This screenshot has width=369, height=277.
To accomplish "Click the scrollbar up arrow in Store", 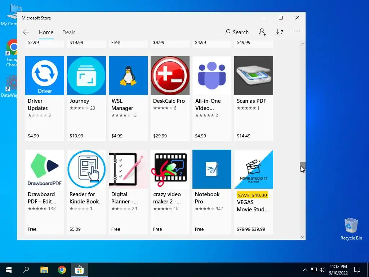I will [x=303, y=44].
